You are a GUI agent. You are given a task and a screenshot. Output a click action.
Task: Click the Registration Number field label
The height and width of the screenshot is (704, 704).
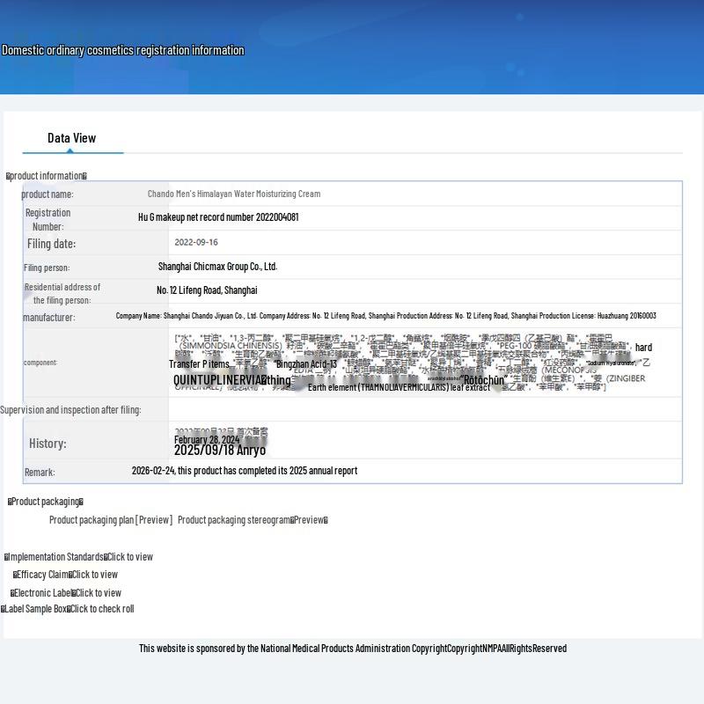click(x=48, y=219)
